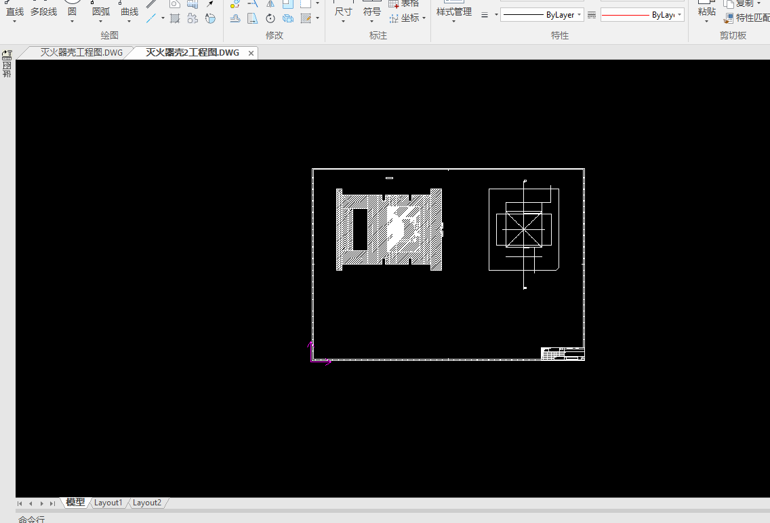
Task: Click the lineweight lines icon
Action: coord(484,15)
